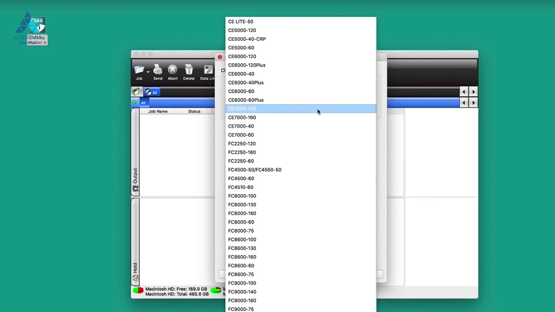Pick FC4500-60 in the model list
The image size is (555, 312).
tap(301, 179)
